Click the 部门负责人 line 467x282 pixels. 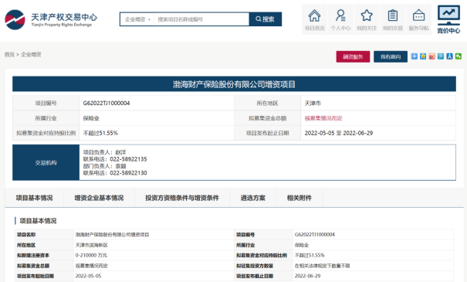(104, 166)
